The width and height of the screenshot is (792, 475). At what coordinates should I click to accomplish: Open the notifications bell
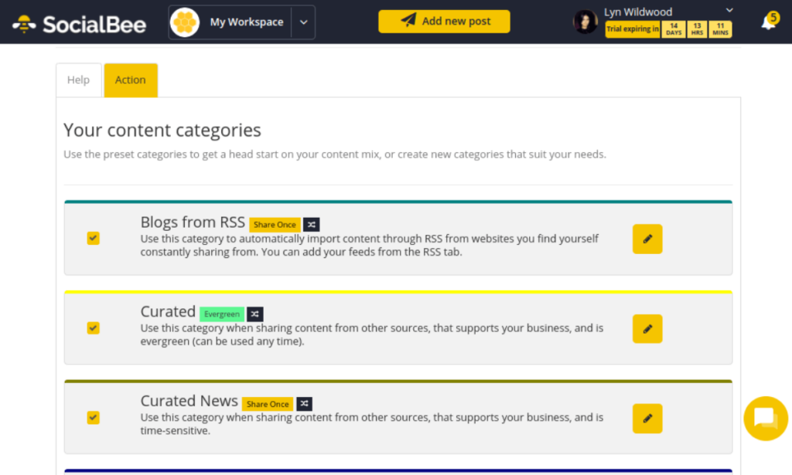point(768,22)
